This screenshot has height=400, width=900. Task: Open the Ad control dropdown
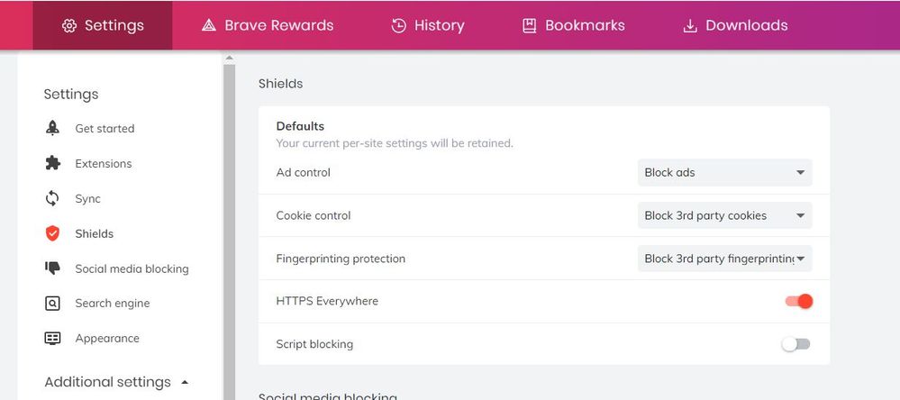click(724, 172)
